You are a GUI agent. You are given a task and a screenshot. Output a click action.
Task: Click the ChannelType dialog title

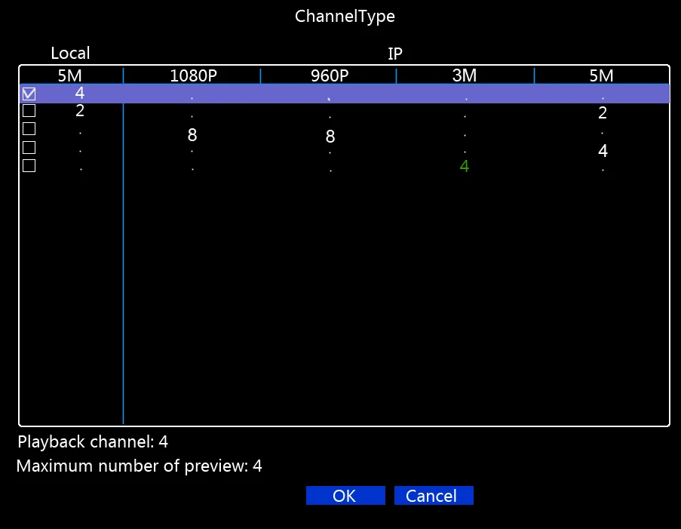coord(345,17)
